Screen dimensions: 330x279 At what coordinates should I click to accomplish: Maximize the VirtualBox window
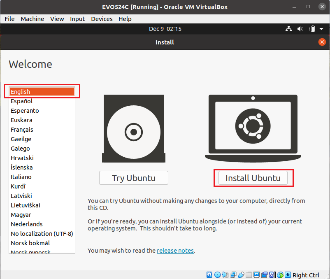308,7
